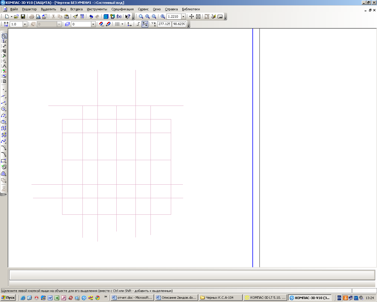Open print preview icon
The image size is (377, 302).
(x=38, y=17)
